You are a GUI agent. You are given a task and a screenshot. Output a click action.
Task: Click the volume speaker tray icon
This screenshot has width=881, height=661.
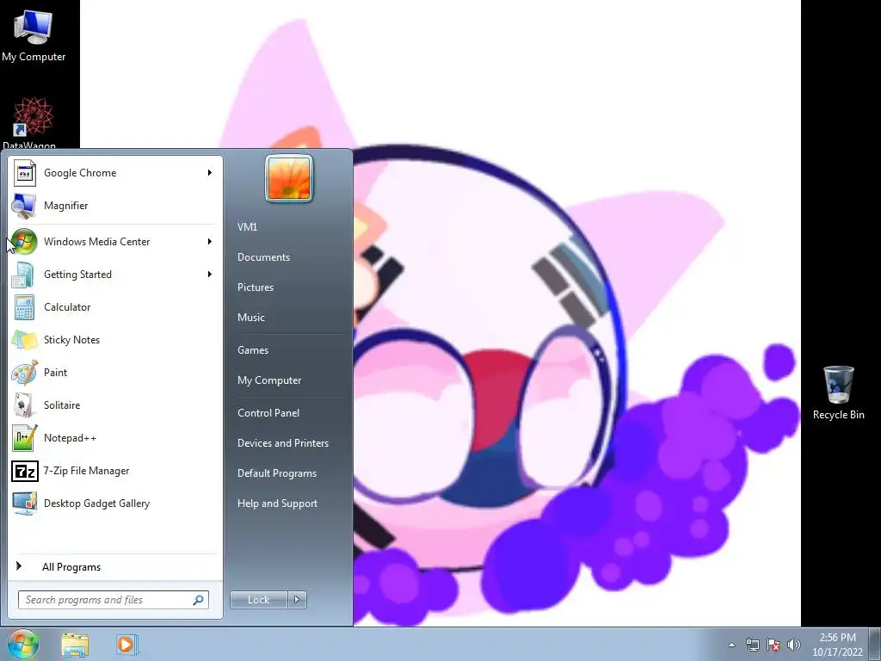pyautogui.click(x=794, y=645)
